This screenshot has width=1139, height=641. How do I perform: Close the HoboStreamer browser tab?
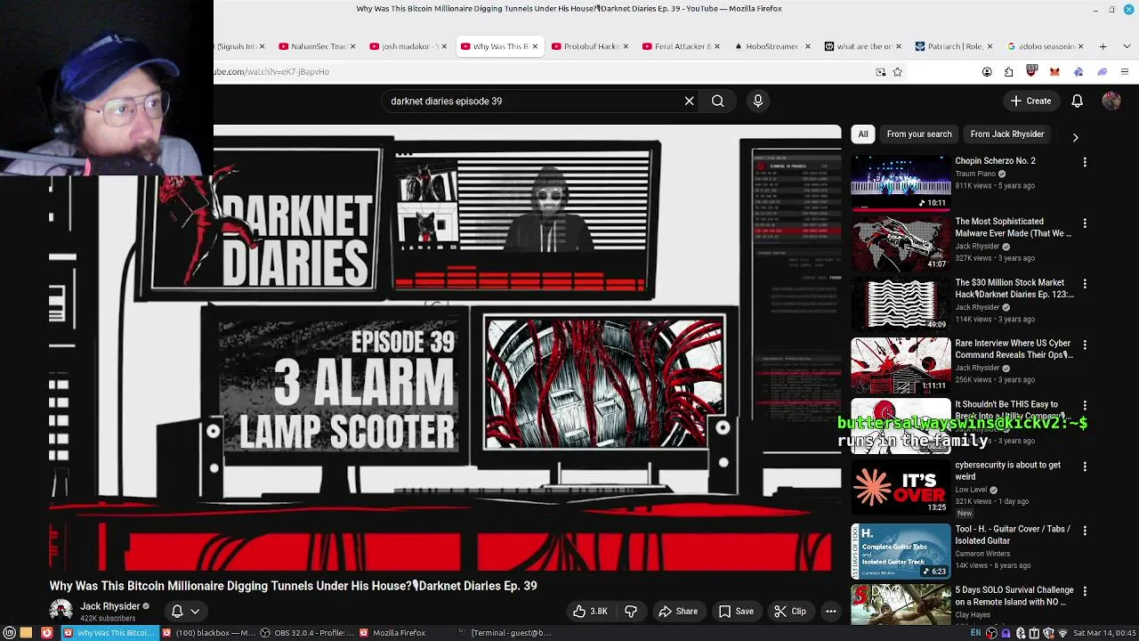[808, 46]
